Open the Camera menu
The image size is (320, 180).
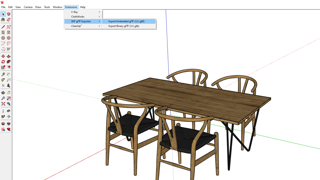28,7
